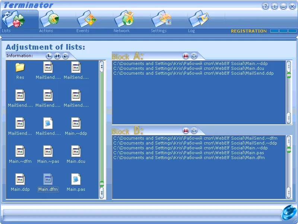The height and width of the screenshot is (224, 298).
Task: Click the copy icon on Block B header
Action: click(194, 130)
